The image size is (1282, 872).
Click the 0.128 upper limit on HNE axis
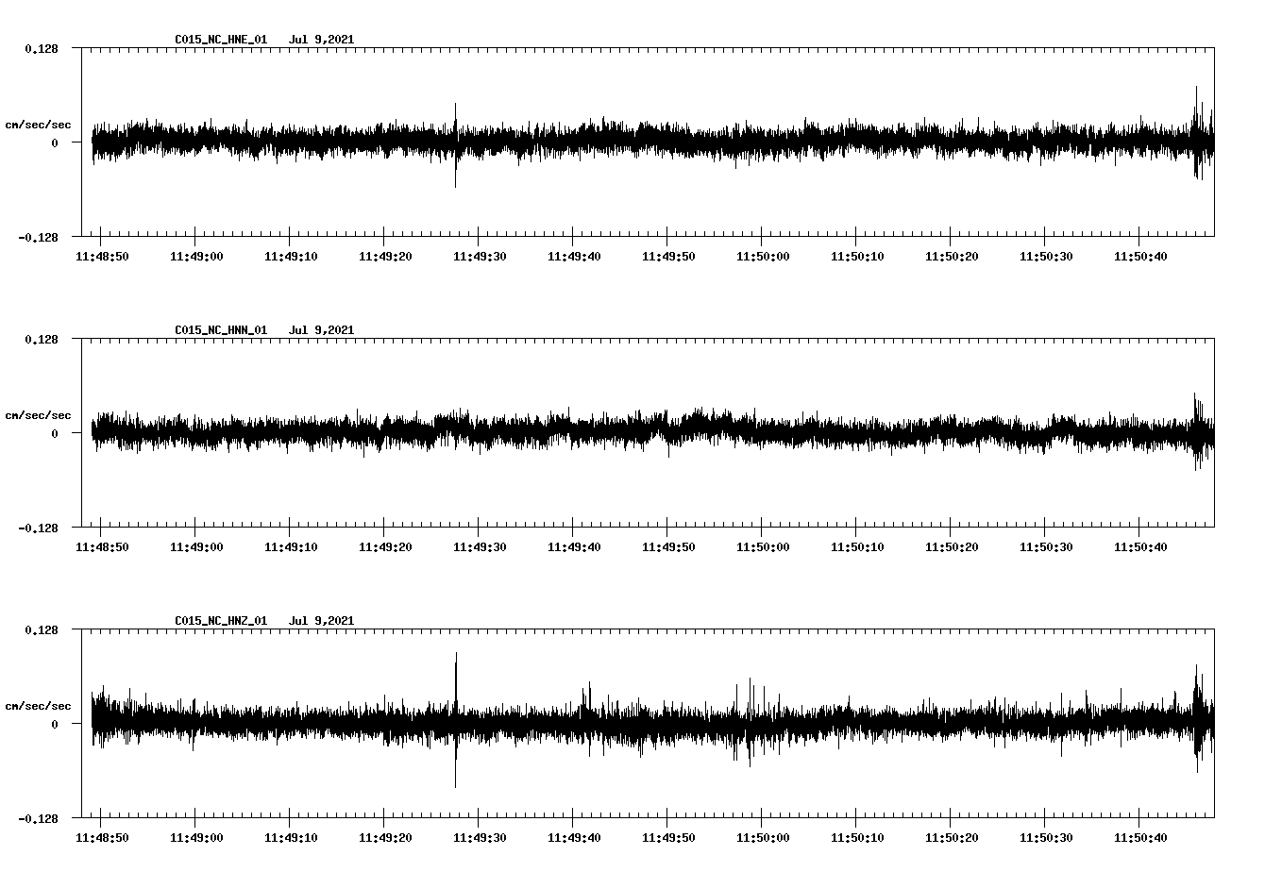[x=42, y=48]
